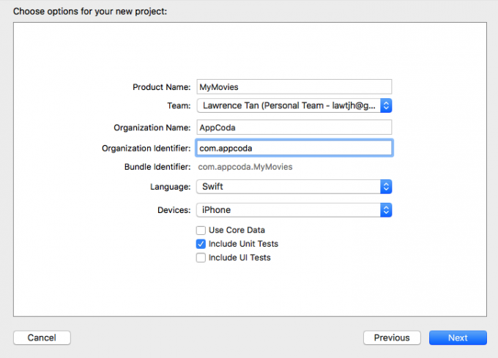
Task: Enable the Include UI Tests checkbox
Action: coord(201,258)
